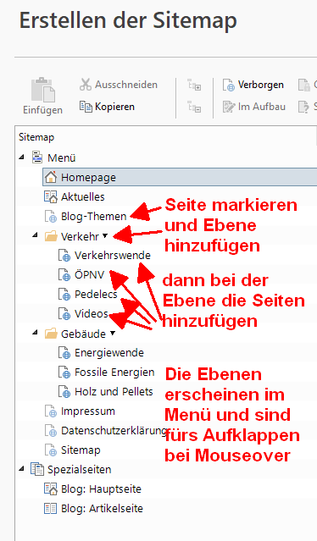Select the Verkehrswende page

click(113, 256)
